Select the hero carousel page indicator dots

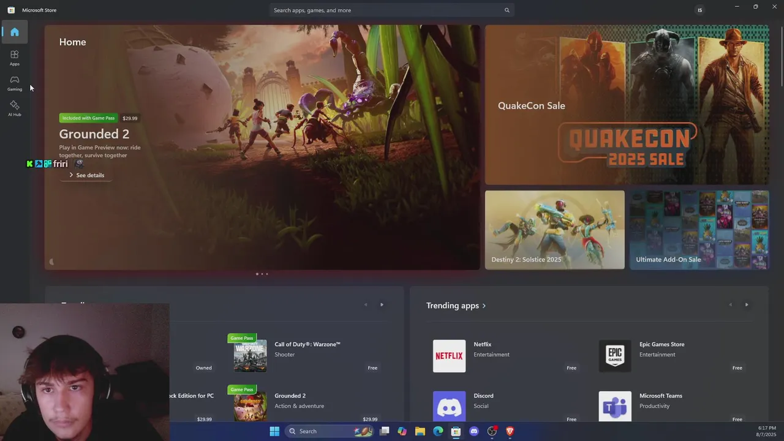262,274
